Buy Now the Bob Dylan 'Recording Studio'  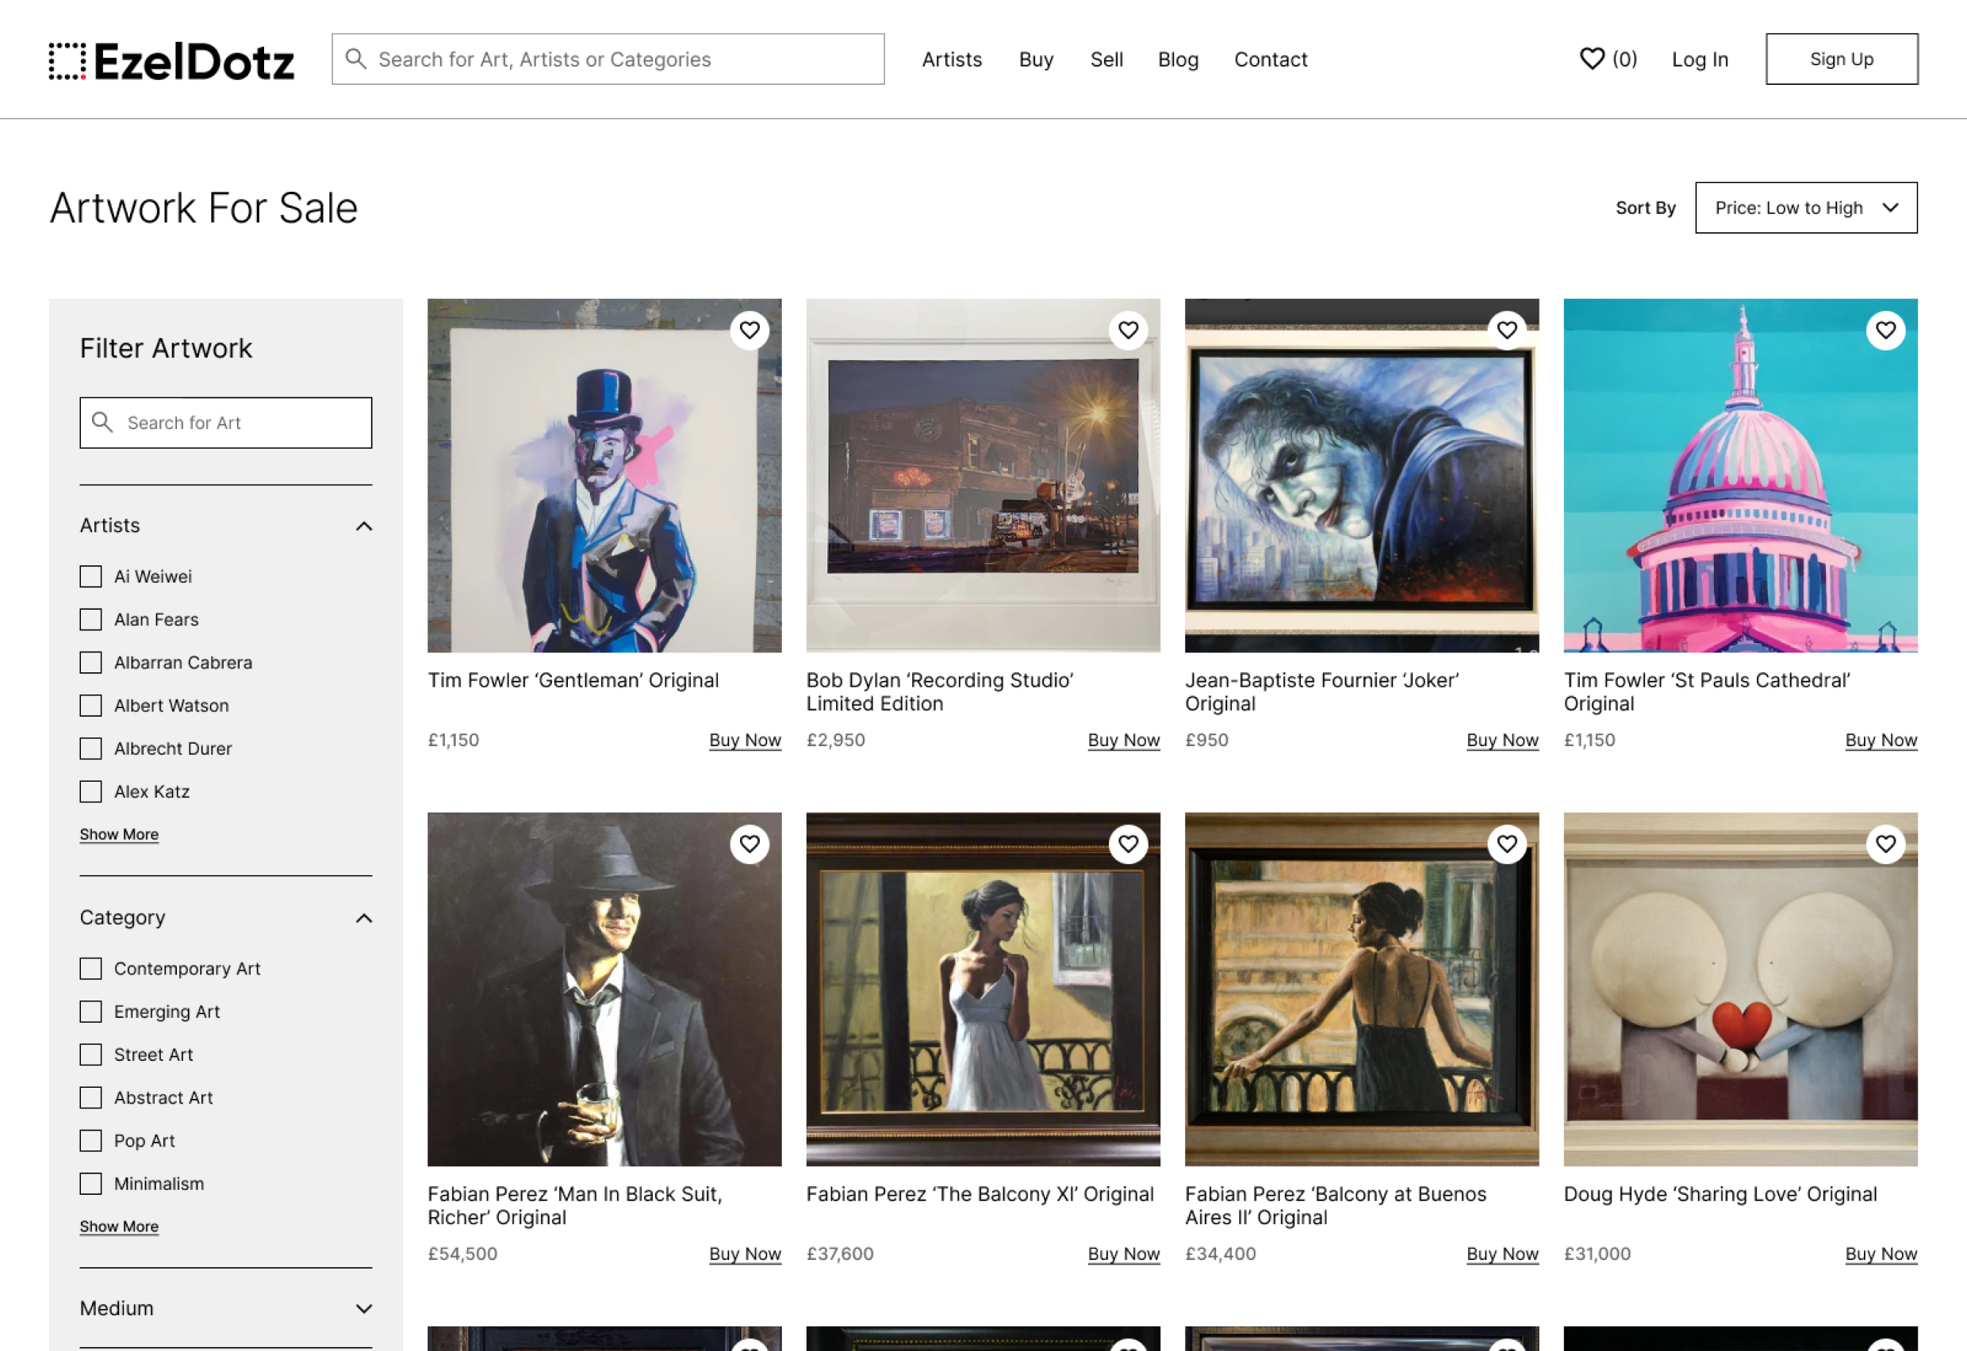pos(1124,740)
